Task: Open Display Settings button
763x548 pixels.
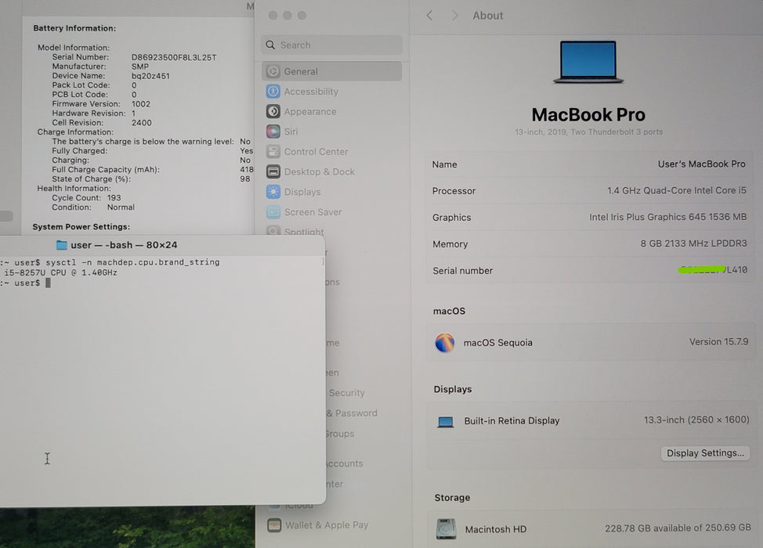Action: tap(705, 453)
